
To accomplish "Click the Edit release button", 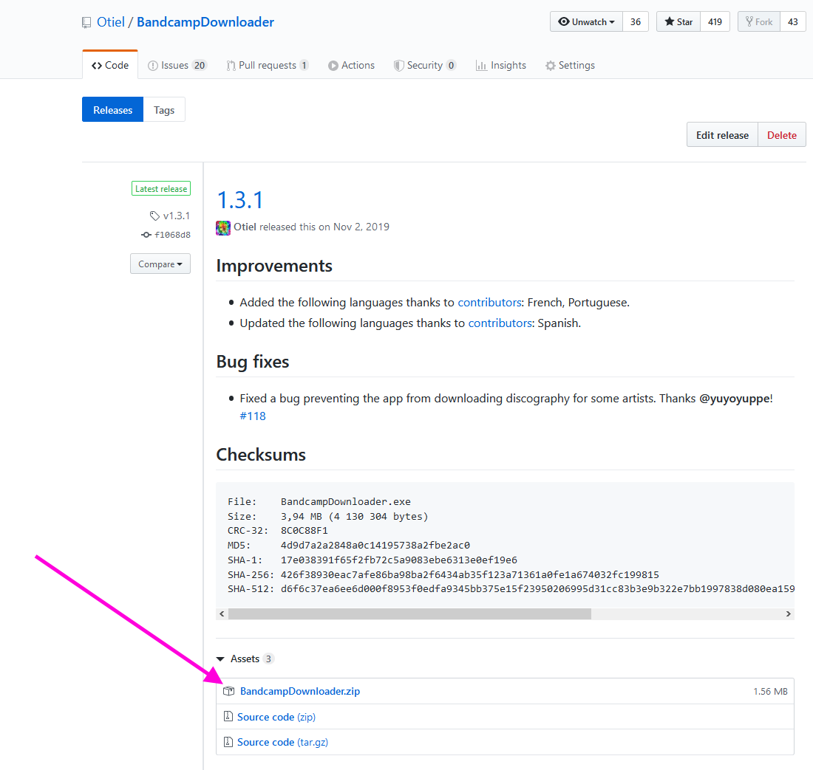I will click(721, 135).
